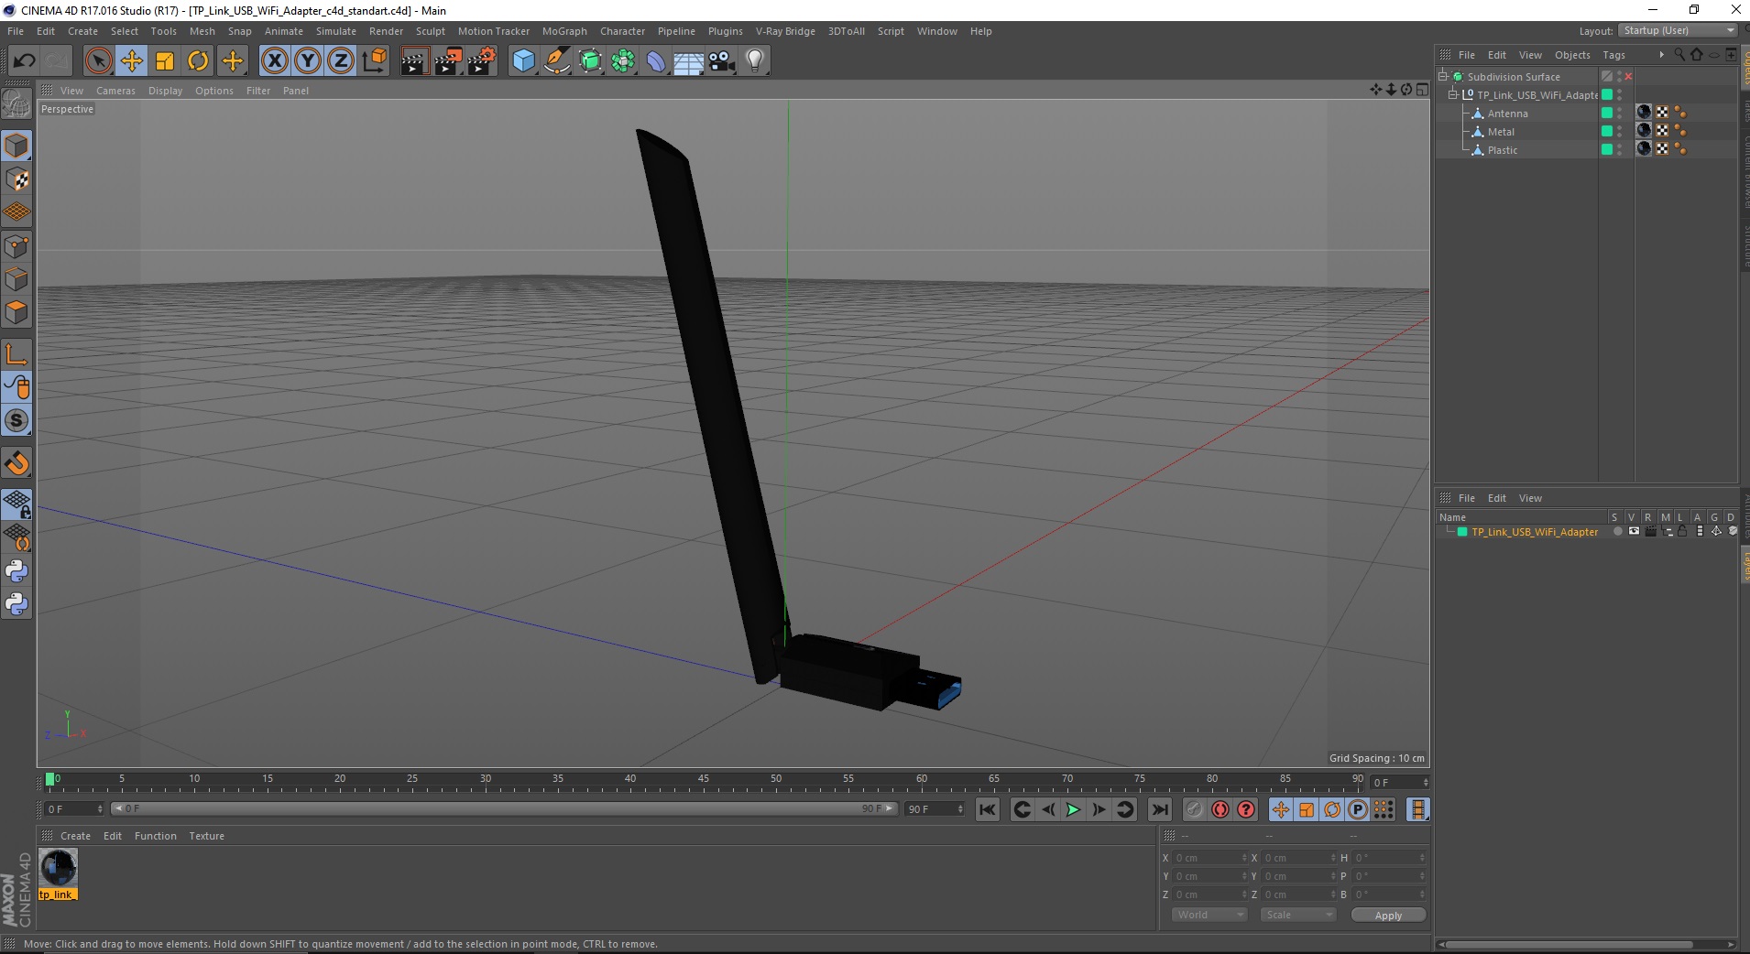The width and height of the screenshot is (1750, 954).
Task: Switch to Polygons mode
Action: (16, 312)
